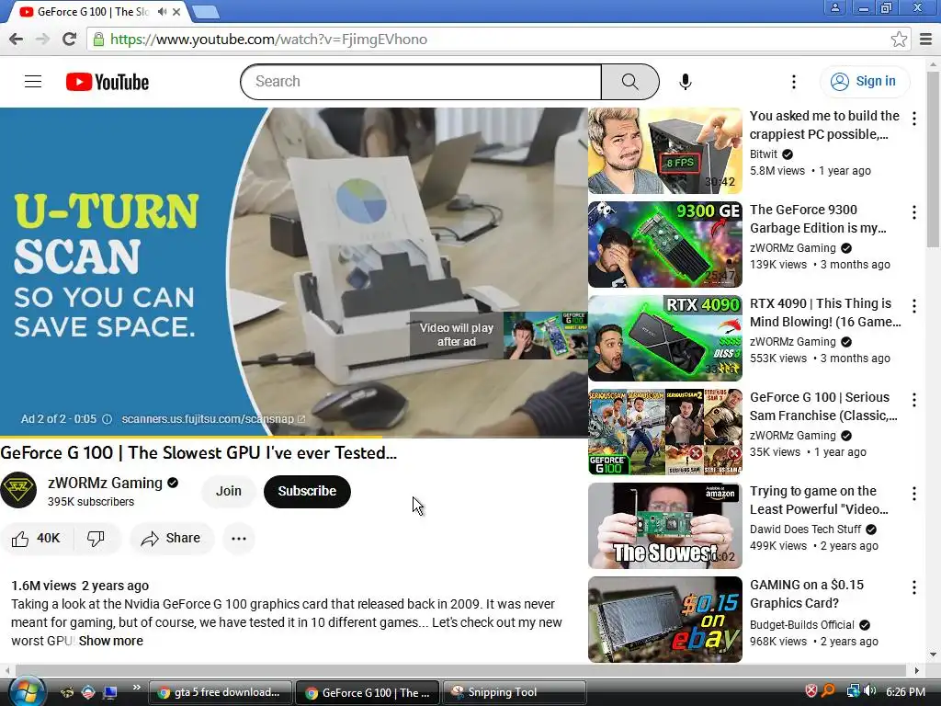
Task: Open the Windows Start orb
Action: [26, 691]
